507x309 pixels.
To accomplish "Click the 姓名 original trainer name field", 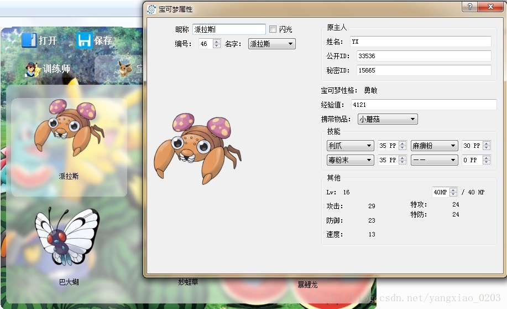I will [x=421, y=42].
